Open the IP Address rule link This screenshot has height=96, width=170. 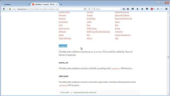coord(91,18)
